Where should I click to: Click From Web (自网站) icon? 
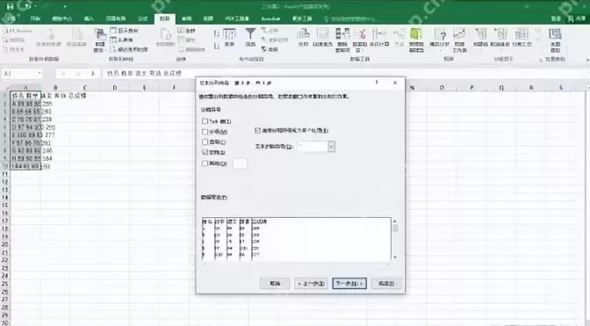click(x=14, y=40)
